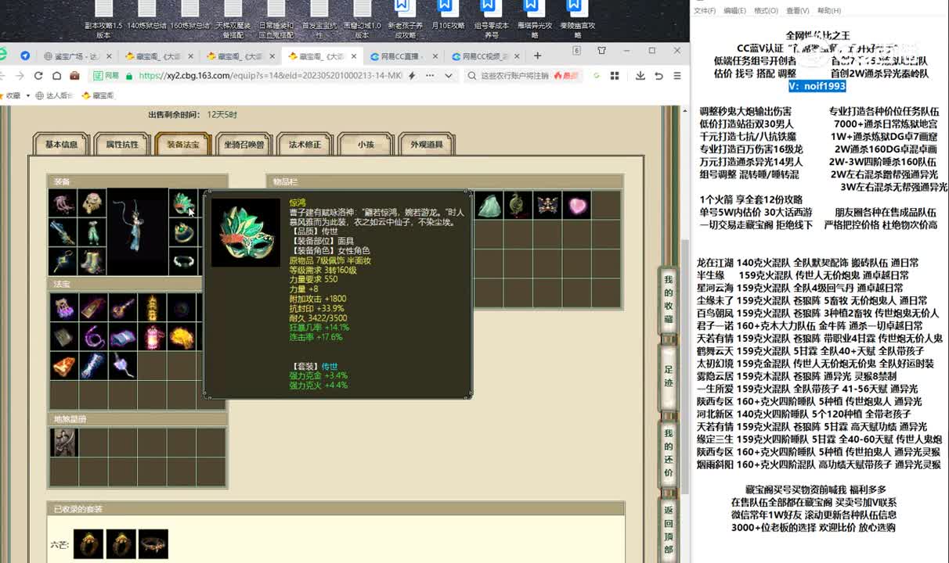This screenshot has width=949, height=563.
Task: Click the green ring equipment slot
Action: pos(182,232)
